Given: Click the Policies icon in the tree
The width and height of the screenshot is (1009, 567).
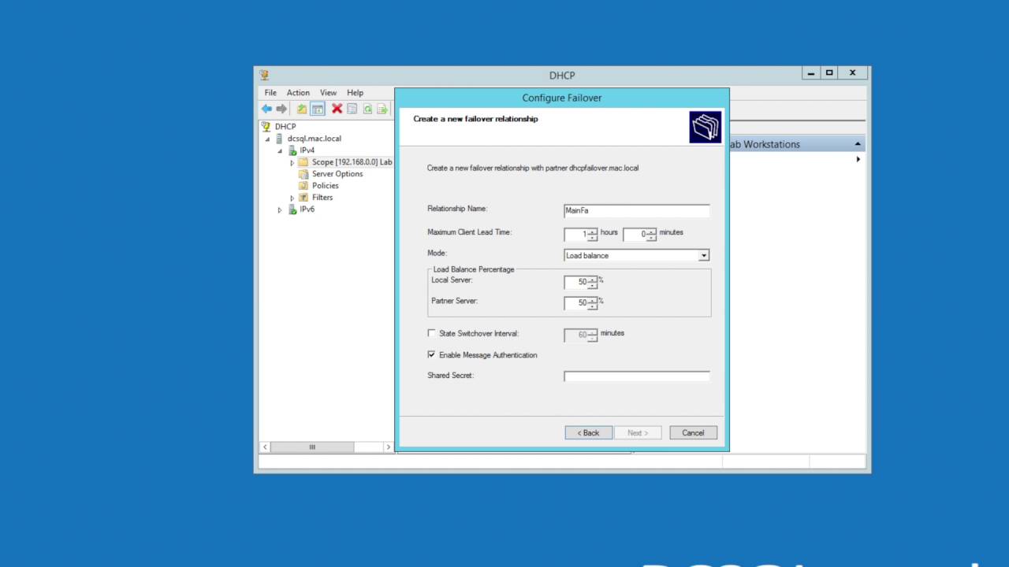Looking at the screenshot, I should point(303,186).
